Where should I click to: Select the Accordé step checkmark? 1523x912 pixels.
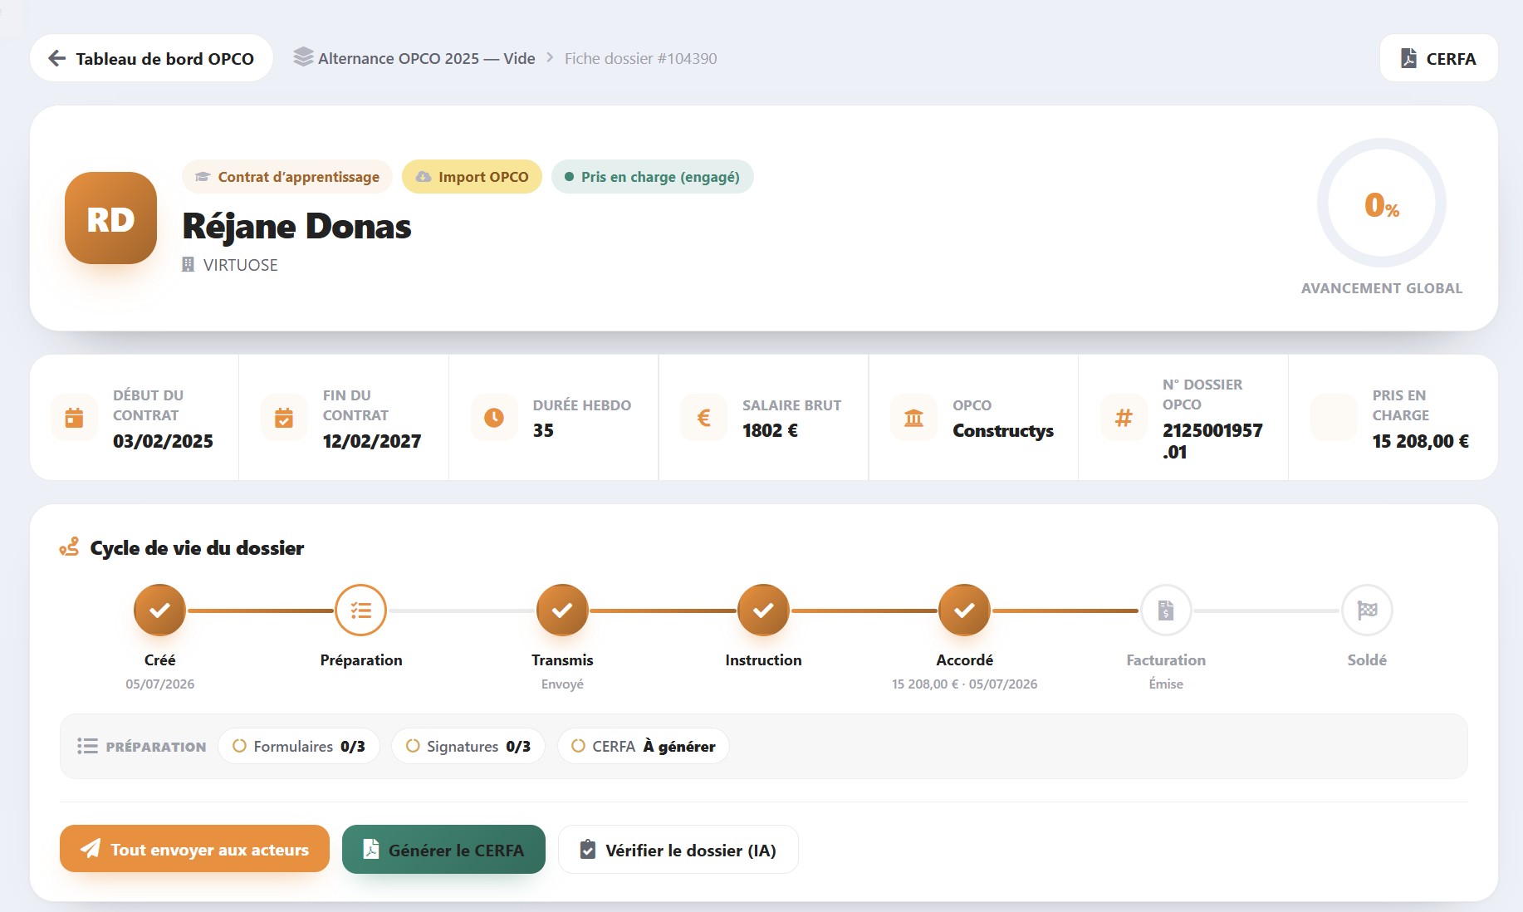coord(964,610)
